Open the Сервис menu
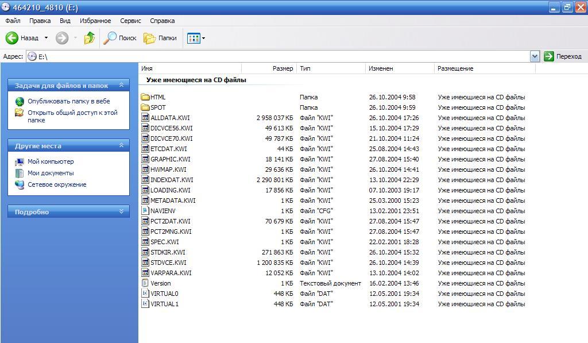 click(130, 21)
